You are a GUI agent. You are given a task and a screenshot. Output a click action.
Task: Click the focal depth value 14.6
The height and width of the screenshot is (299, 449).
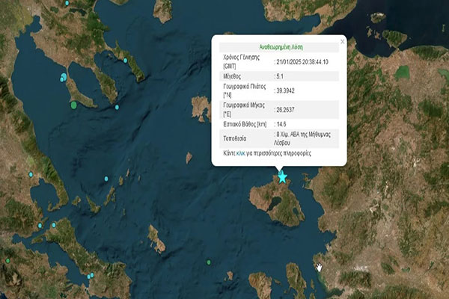tap(282, 126)
